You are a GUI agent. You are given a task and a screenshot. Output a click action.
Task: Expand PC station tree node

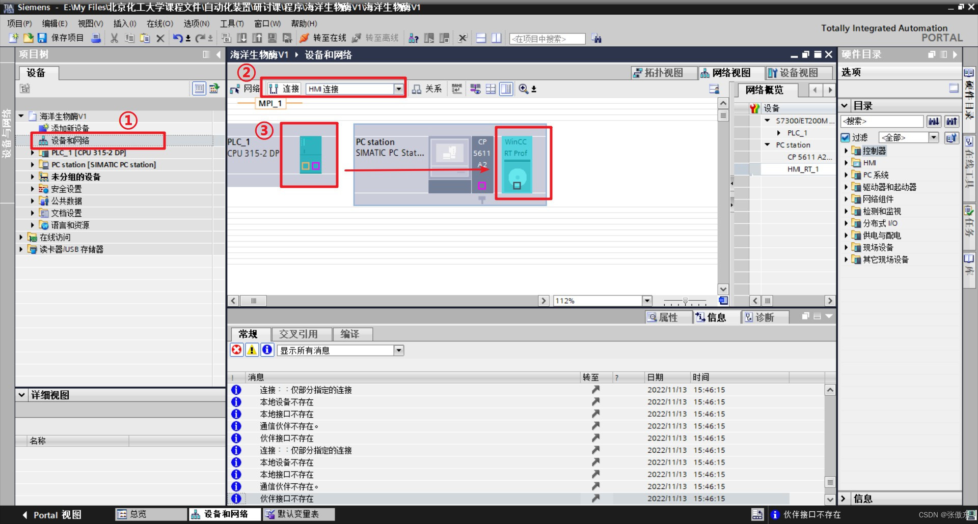[x=33, y=165]
